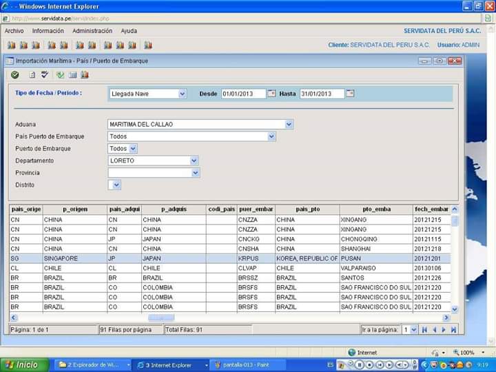Click the next page arrow icon
The image size is (496, 372).
pos(444,330)
